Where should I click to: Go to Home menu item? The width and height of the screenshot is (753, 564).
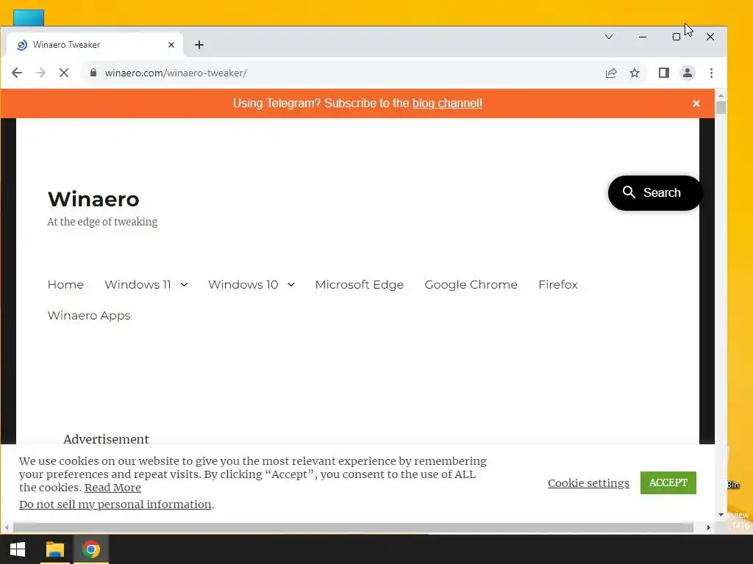[x=65, y=284]
